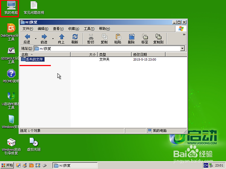Launch DiskGenius partition tool icon
The height and width of the screenshot is (169, 226).
tap(11, 32)
